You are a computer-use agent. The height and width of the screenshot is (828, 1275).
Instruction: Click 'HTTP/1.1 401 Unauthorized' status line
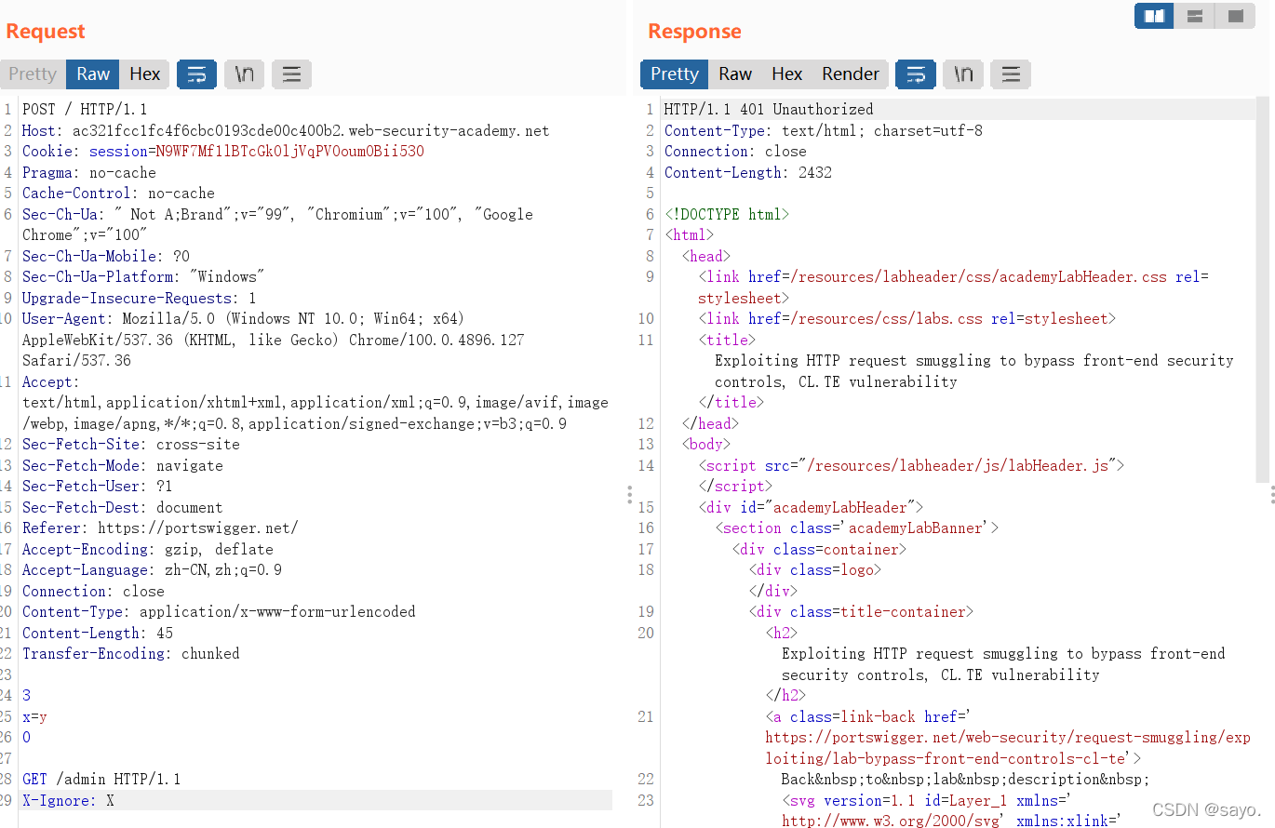[769, 110]
